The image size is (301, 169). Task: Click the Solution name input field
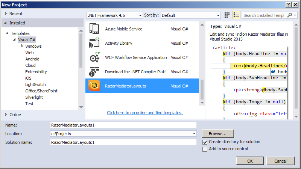click(x=123, y=142)
